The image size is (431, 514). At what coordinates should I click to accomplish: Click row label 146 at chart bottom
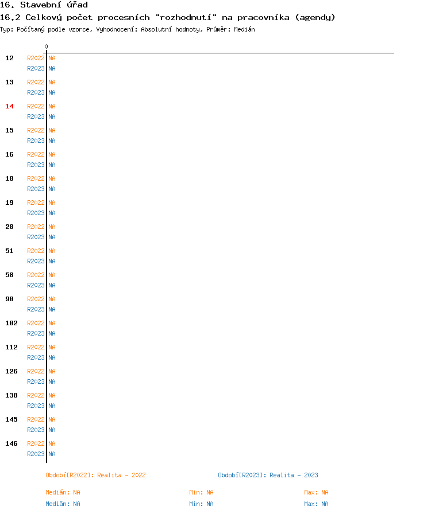tap(11, 443)
